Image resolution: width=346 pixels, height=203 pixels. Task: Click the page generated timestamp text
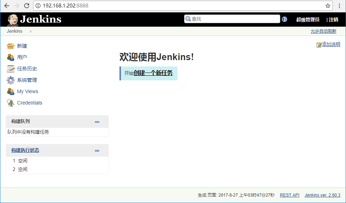236,195
